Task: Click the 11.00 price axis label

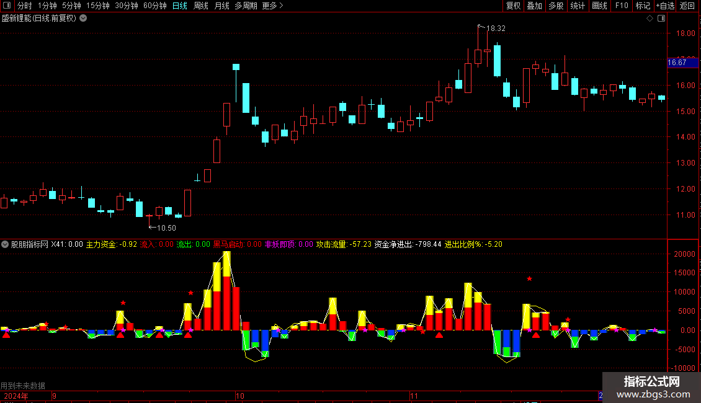Action: click(x=685, y=215)
